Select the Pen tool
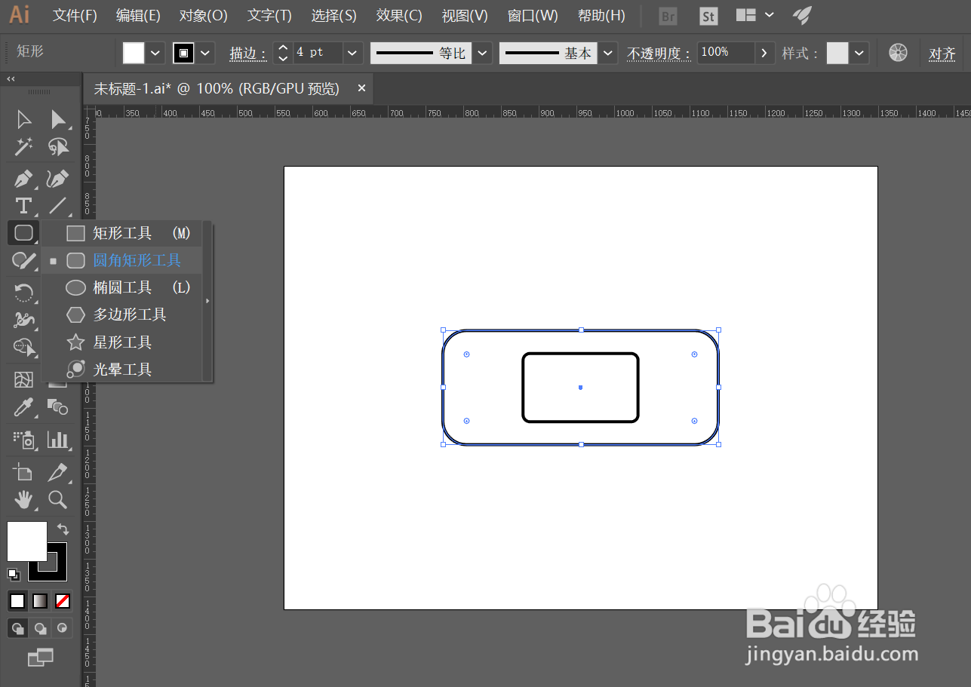971x687 pixels. (24, 179)
